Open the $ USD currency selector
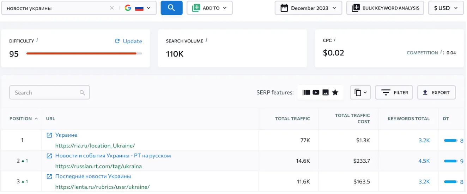The height and width of the screenshot is (194, 467). point(445,8)
